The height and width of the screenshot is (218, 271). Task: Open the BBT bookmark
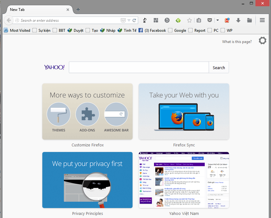pos(59,31)
